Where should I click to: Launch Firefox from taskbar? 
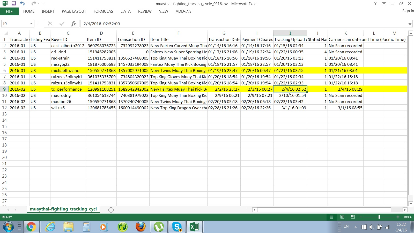click(x=141, y=227)
